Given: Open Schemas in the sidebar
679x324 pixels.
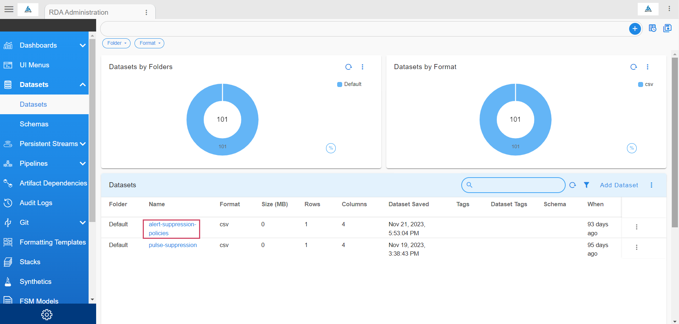Looking at the screenshot, I should pos(34,124).
